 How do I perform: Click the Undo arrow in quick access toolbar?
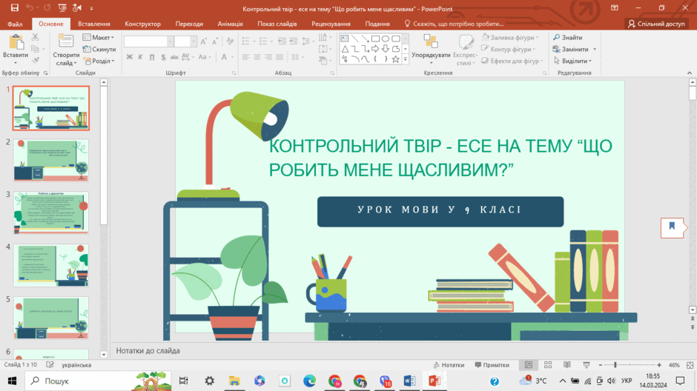(30, 7)
